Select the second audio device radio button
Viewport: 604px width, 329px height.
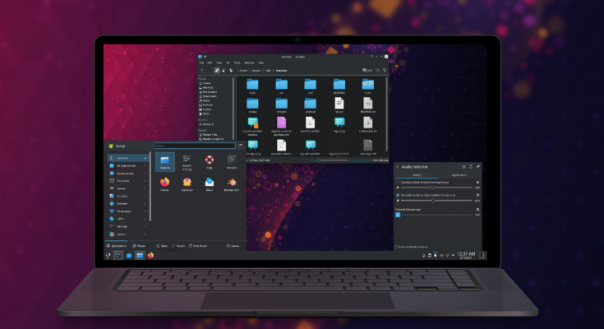pyautogui.click(x=398, y=195)
